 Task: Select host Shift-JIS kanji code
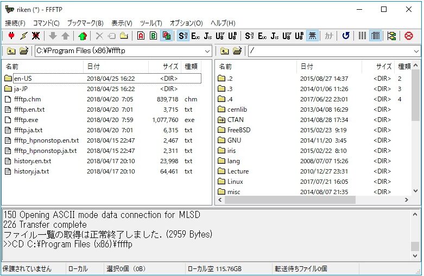[x=249, y=36]
